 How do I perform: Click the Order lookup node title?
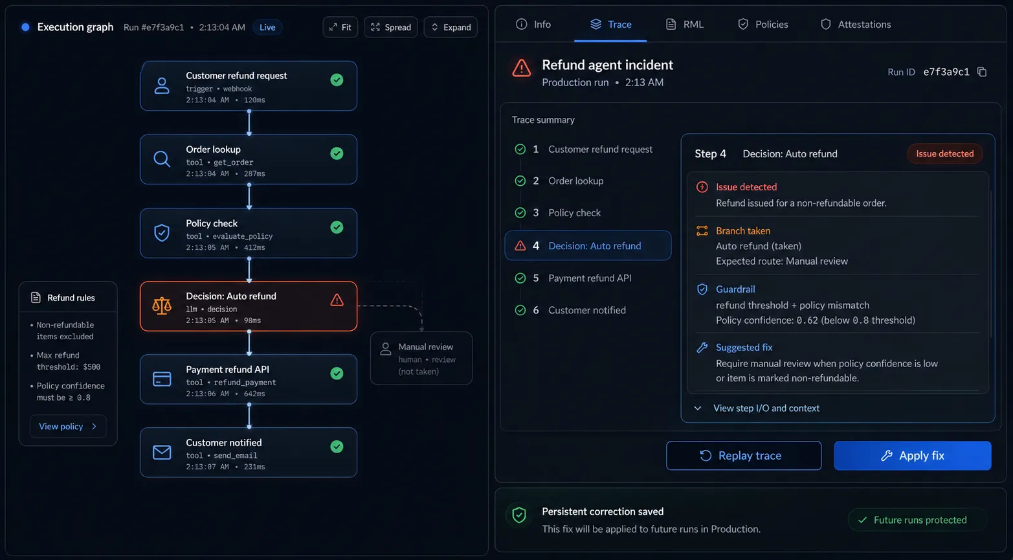pyautogui.click(x=213, y=149)
